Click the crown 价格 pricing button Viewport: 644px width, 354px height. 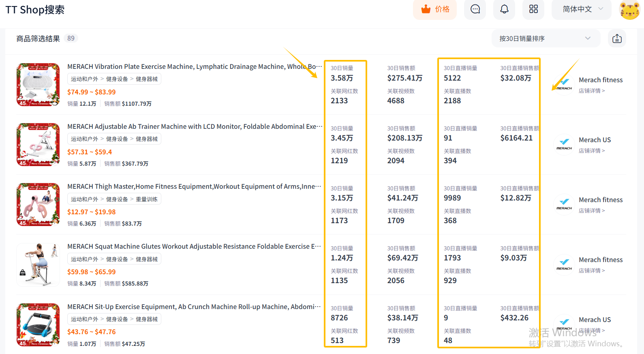(435, 9)
